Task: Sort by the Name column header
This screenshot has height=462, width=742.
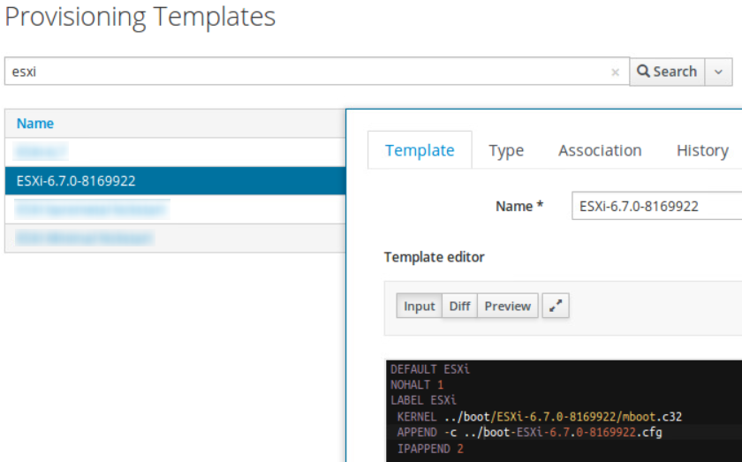Action: [x=35, y=123]
